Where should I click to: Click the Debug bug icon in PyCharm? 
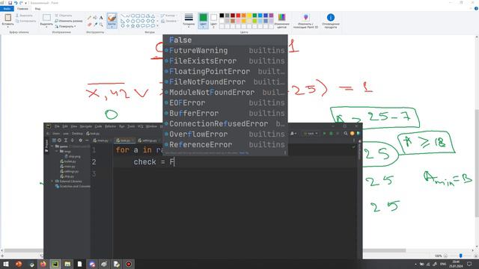331,134
